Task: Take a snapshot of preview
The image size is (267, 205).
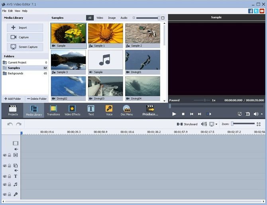Action: pos(247,114)
